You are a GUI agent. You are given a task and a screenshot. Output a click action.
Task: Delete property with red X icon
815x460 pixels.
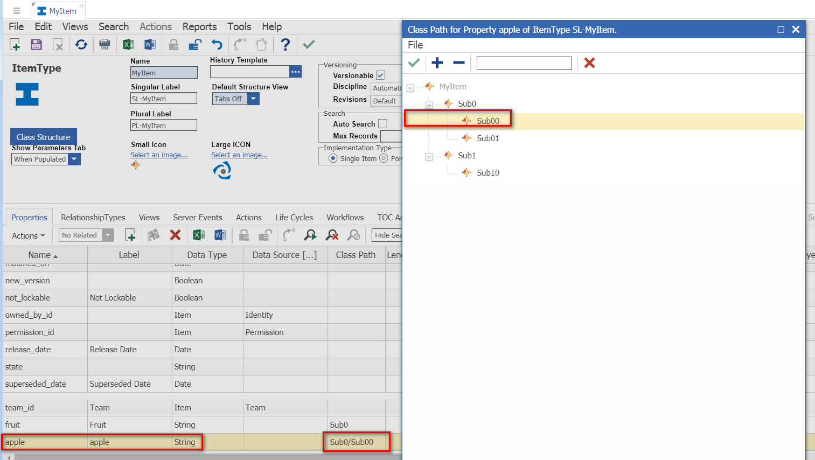point(175,235)
